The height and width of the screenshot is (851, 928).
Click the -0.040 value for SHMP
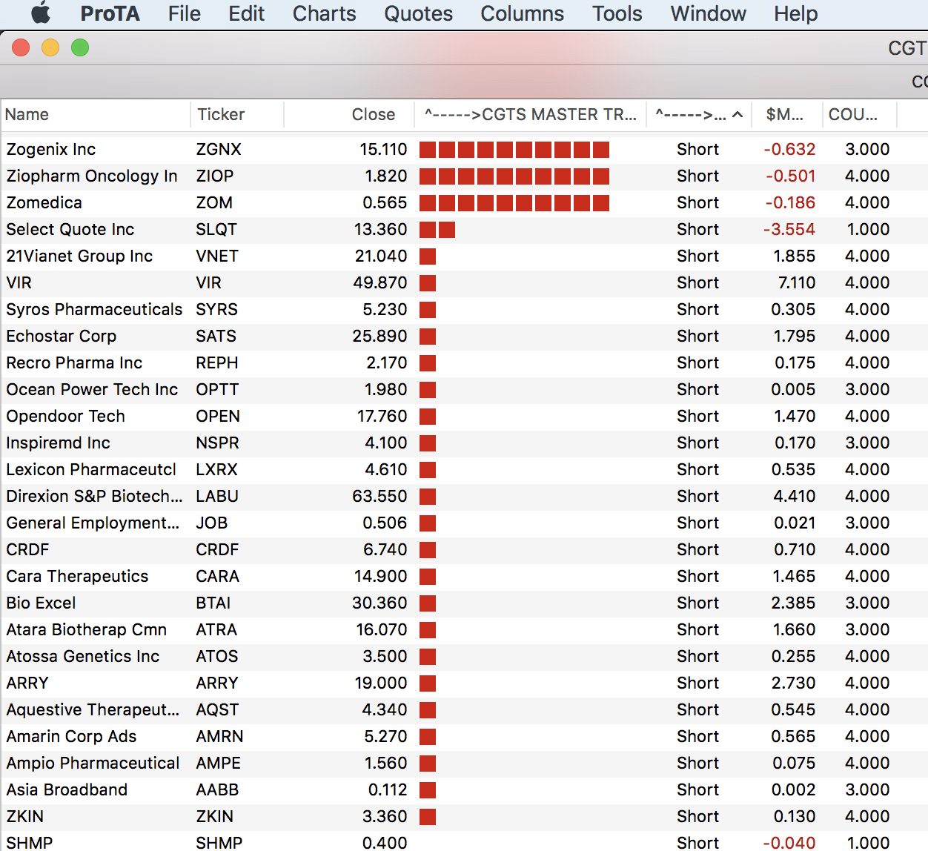789,843
